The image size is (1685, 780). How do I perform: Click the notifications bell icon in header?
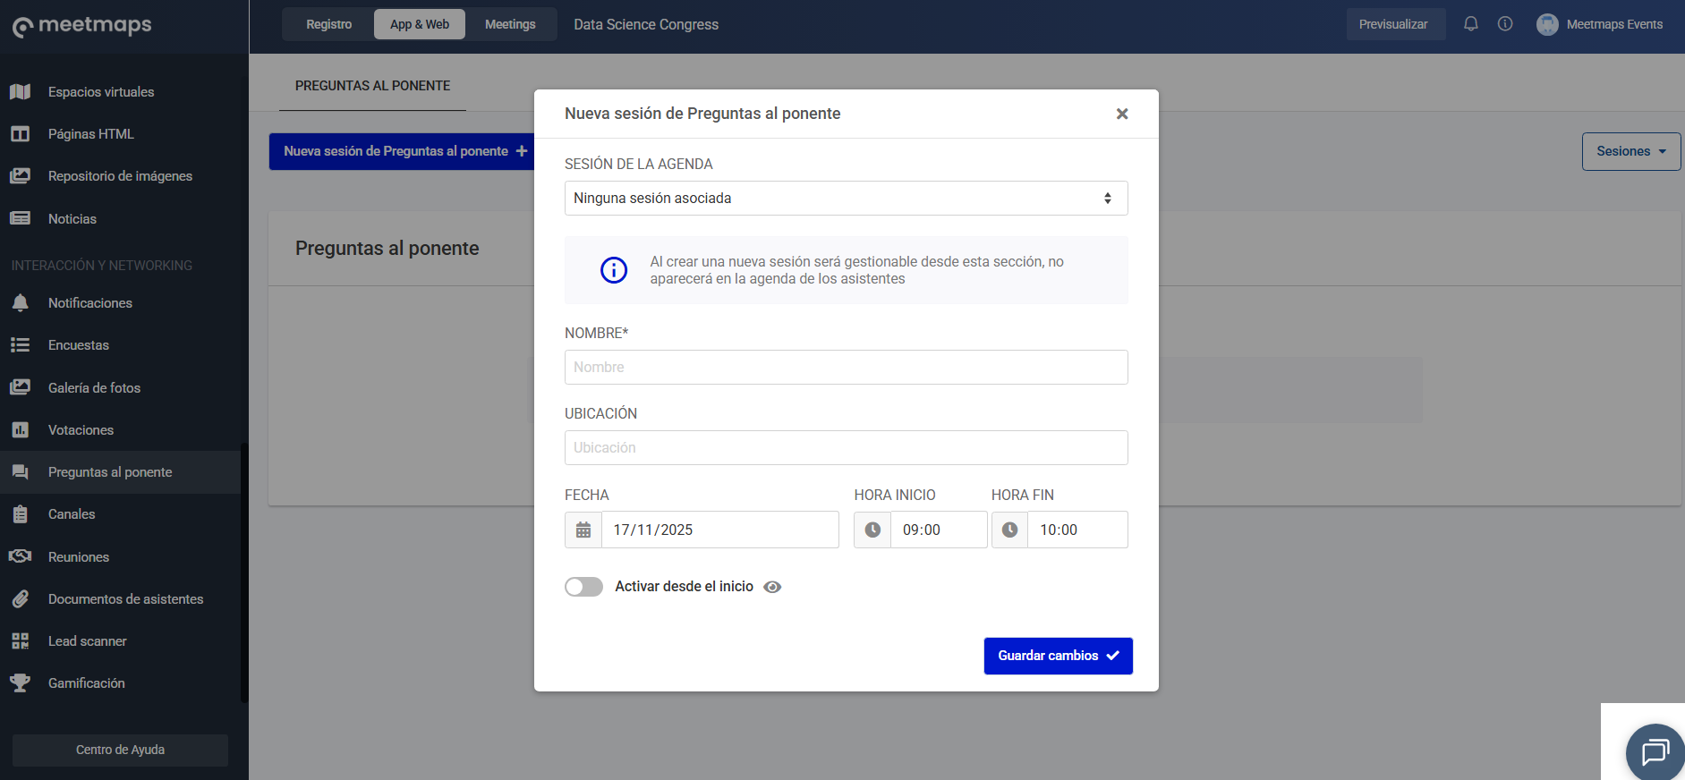pyautogui.click(x=1470, y=24)
